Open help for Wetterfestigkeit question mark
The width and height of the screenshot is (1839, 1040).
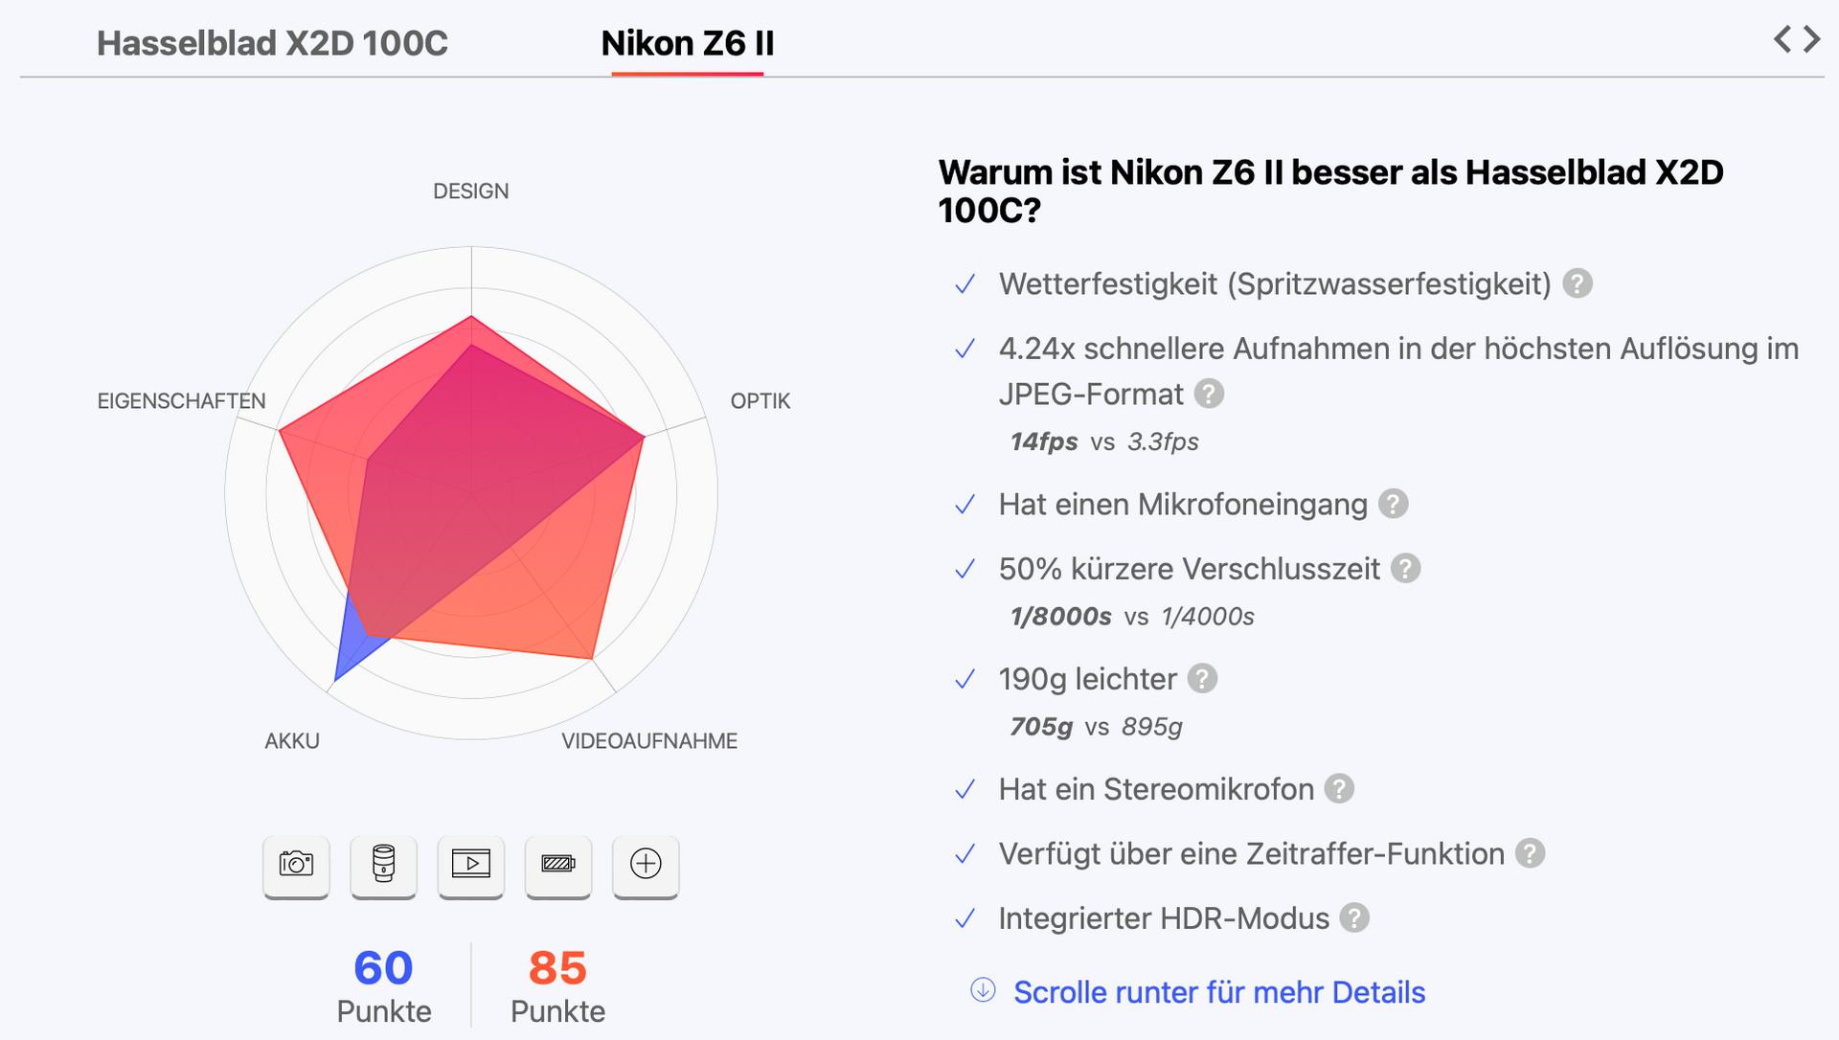[x=1578, y=284]
